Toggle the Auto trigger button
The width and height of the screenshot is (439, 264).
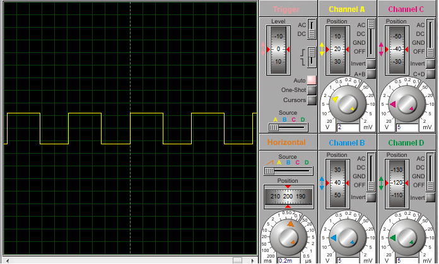click(312, 80)
